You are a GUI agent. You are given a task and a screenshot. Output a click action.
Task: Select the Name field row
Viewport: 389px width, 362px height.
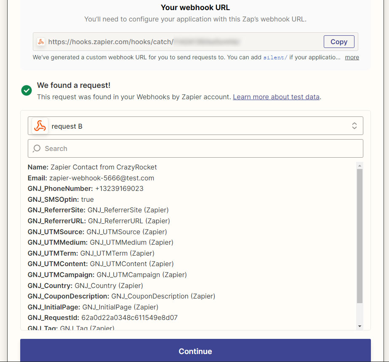(92, 167)
